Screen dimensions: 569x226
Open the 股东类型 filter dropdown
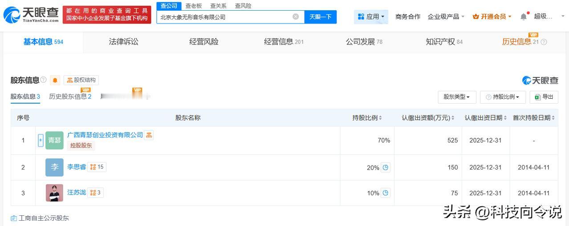pyautogui.click(x=457, y=97)
